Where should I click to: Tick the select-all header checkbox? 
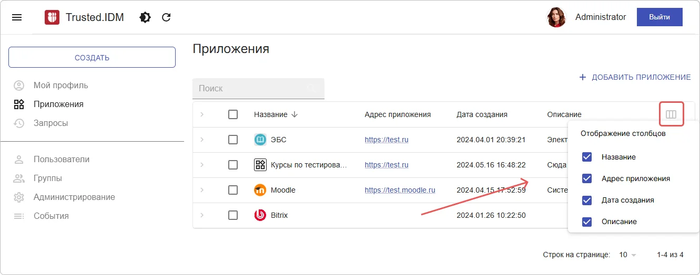[x=233, y=114]
